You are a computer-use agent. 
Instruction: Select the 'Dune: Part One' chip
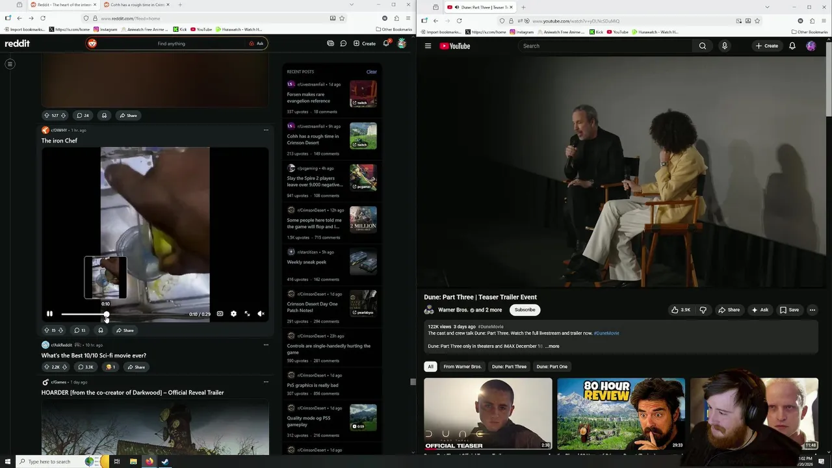(552, 367)
